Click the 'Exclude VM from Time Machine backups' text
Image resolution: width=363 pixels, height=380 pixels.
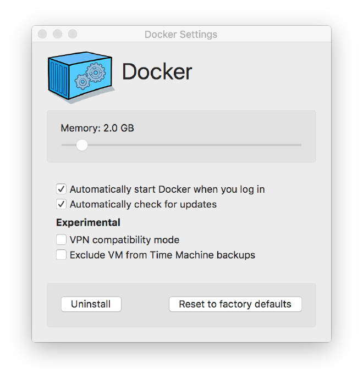[162, 255]
